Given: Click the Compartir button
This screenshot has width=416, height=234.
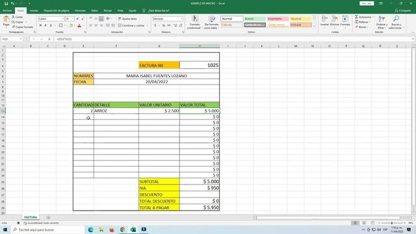Looking at the screenshot, I should pyautogui.click(x=403, y=10).
